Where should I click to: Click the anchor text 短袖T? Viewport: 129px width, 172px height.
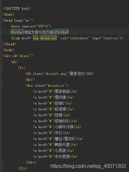pos(59,103)
